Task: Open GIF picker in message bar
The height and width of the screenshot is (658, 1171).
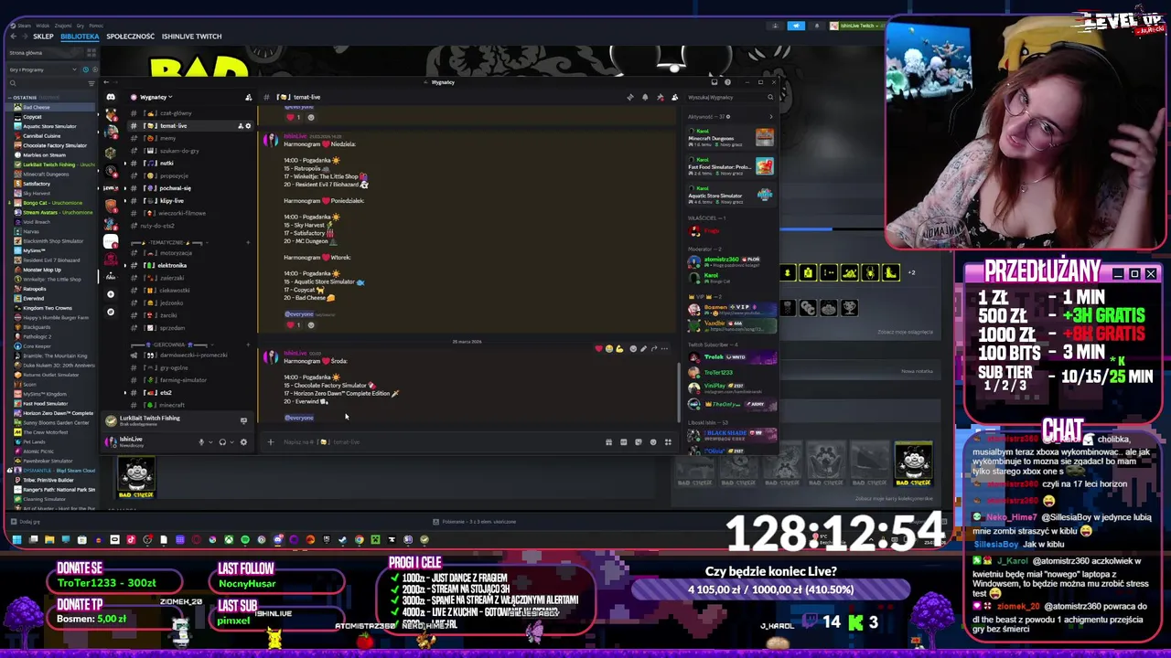Action: 624,442
